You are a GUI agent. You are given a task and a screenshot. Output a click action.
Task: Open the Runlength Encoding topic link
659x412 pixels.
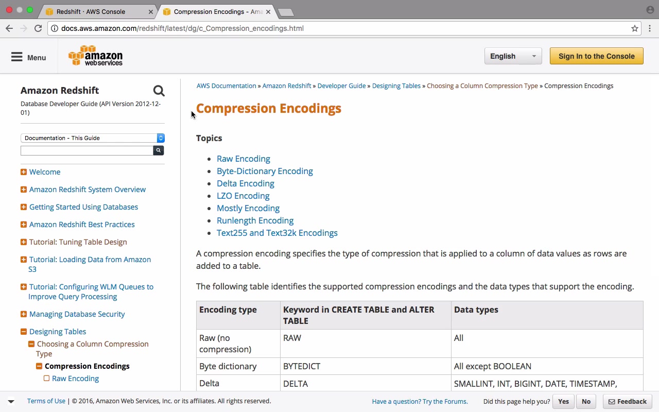pos(255,220)
